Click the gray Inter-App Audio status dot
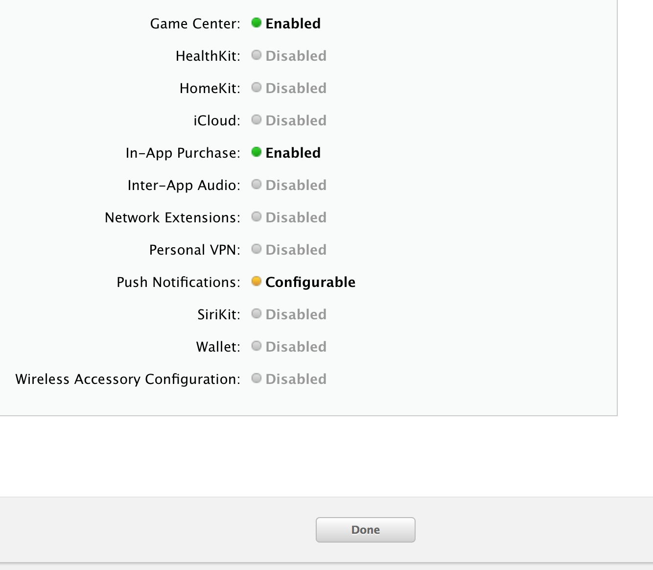This screenshot has height=570, width=653. [x=256, y=184]
